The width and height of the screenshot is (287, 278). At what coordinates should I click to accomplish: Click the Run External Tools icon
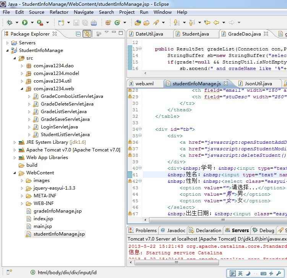point(40,23)
